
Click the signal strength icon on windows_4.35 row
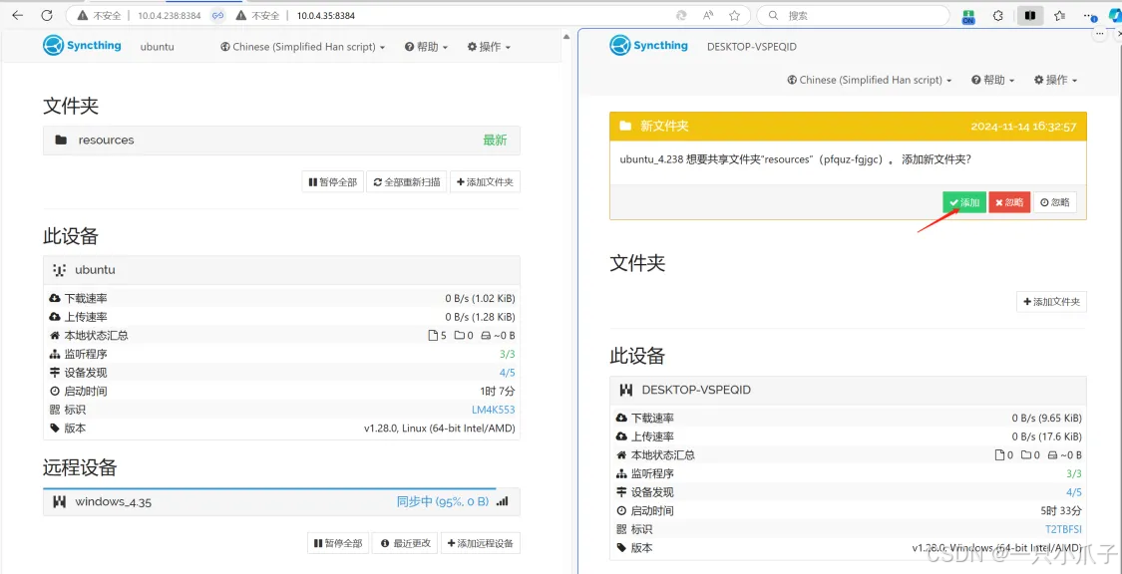(503, 502)
